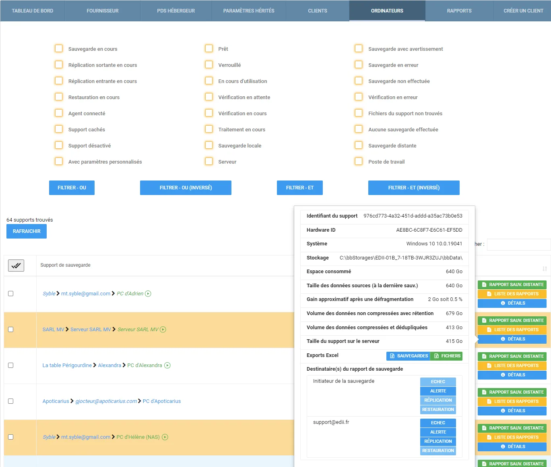Open the FOURNISSEUR tab

point(103,11)
